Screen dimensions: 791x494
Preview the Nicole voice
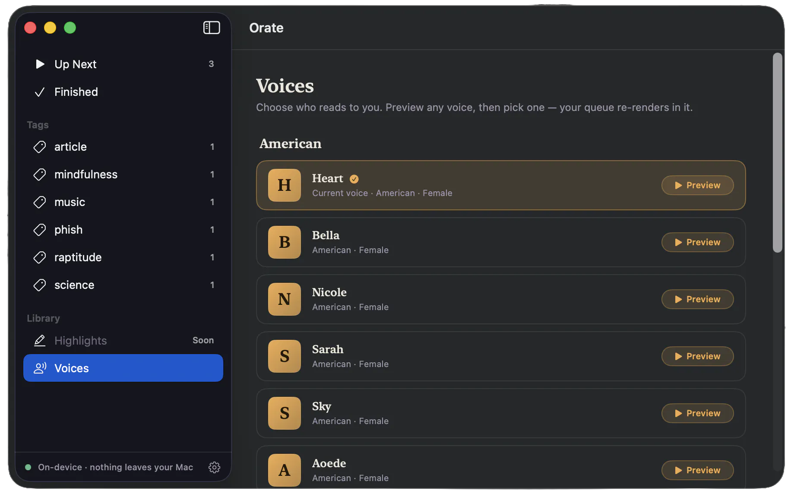click(x=697, y=299)
